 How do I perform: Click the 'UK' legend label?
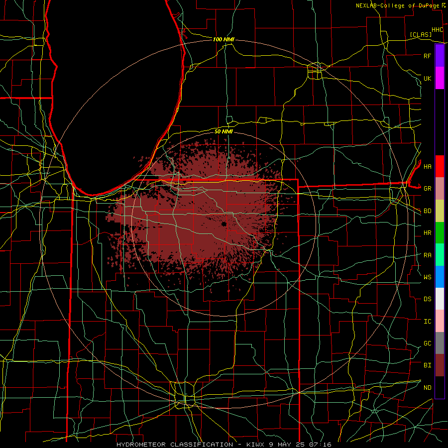click(427, 78)
